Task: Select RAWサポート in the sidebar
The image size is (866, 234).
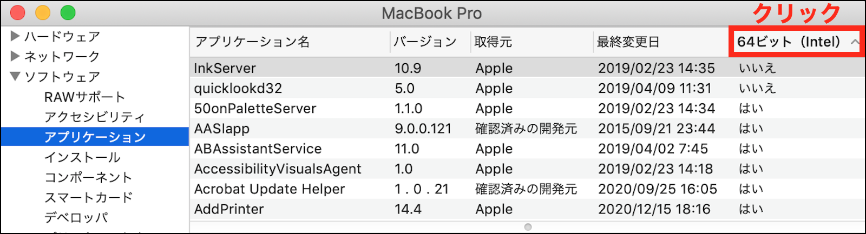Action: pyautogui.click(x=84, y=97)
